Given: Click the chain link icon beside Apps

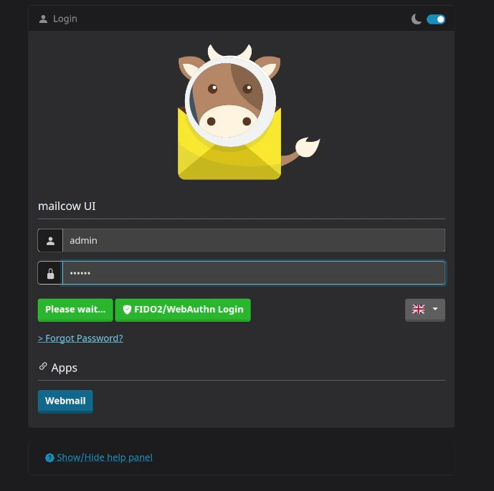Looking at the screenshot, I should pyautogui.click(x=43, y=366).
